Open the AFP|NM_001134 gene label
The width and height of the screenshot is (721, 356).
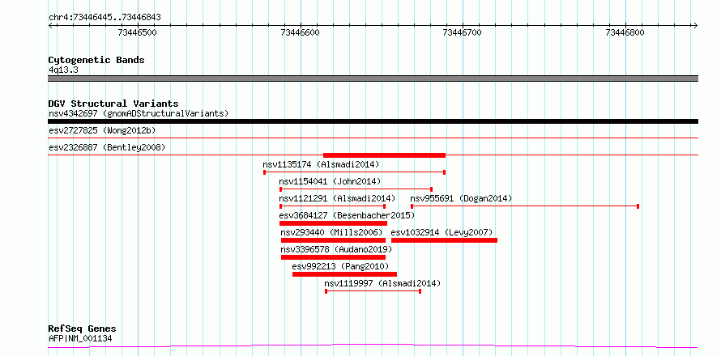tap(79, 339)
